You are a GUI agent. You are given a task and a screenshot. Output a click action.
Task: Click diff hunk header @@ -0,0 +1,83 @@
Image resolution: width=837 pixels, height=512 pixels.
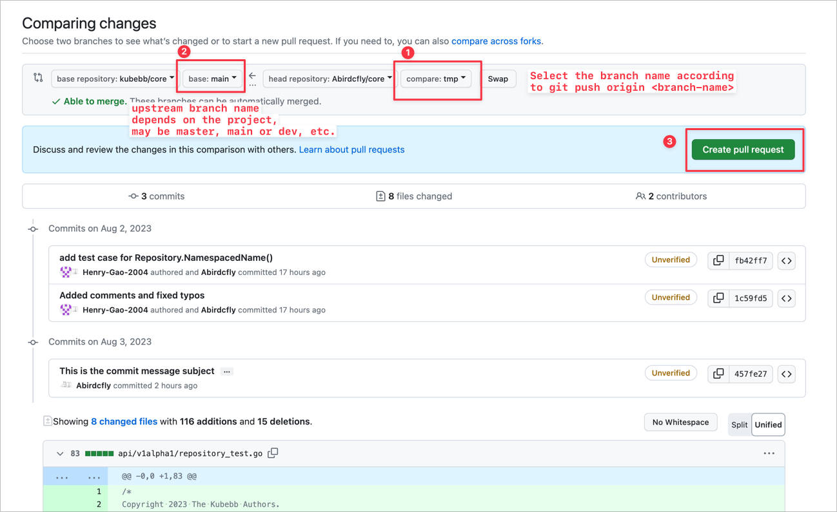pyautogui.click(x=159, y=477)
